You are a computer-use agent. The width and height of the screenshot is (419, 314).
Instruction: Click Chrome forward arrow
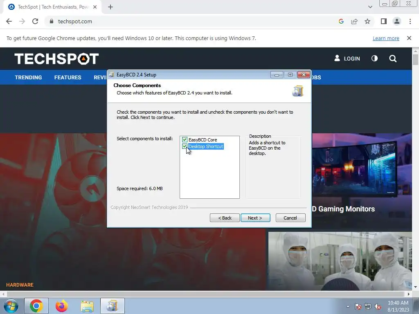[x=22, y=21]
